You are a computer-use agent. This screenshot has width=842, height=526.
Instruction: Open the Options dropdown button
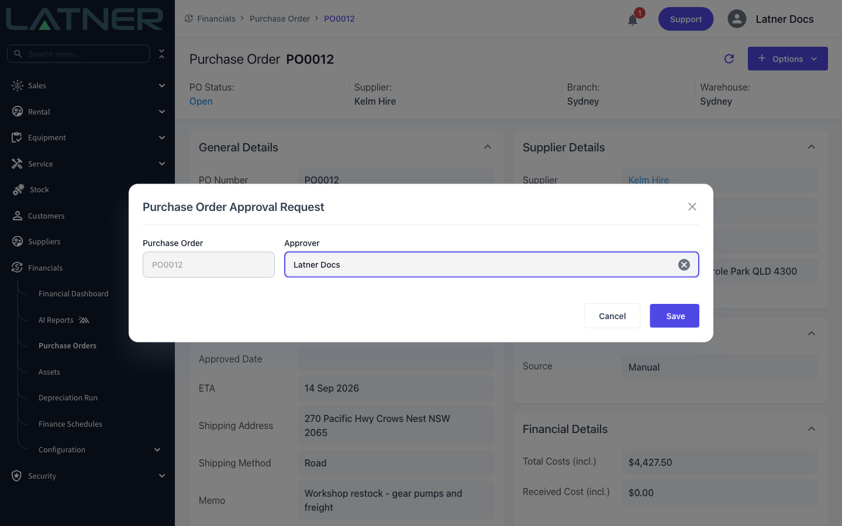click(788, 58)
